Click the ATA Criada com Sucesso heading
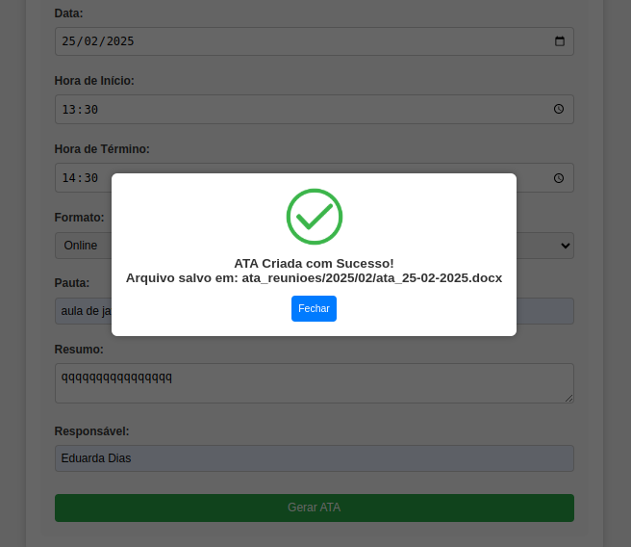 pyautogui.click(x=314, y=264)
